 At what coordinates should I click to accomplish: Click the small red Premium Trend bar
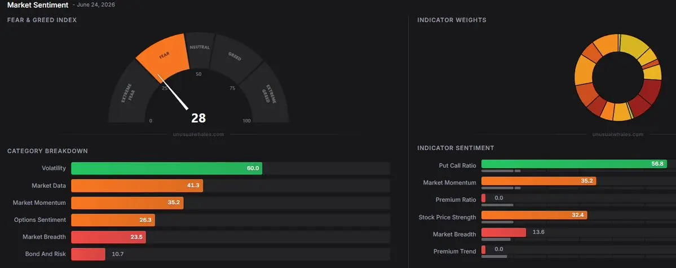483,249
